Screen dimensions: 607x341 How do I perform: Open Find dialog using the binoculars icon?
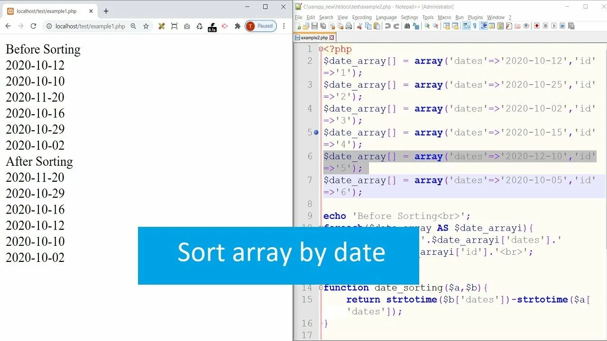point(407,26)
